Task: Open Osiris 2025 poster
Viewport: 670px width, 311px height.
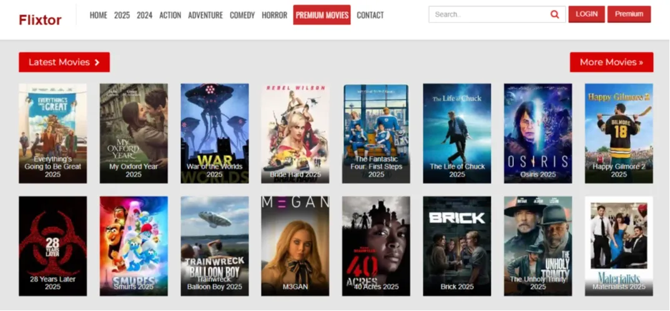Action: pyautogui.click(x=538, y=133)
